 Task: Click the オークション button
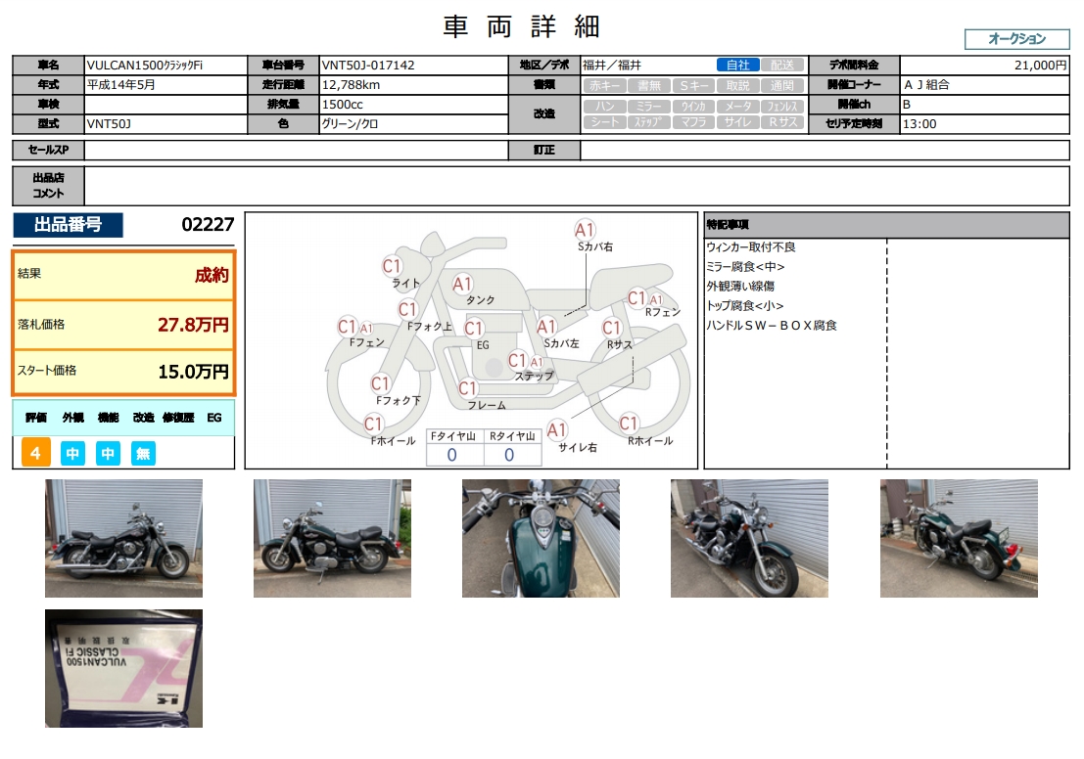pyautogui.click(x=1016, y=39)
